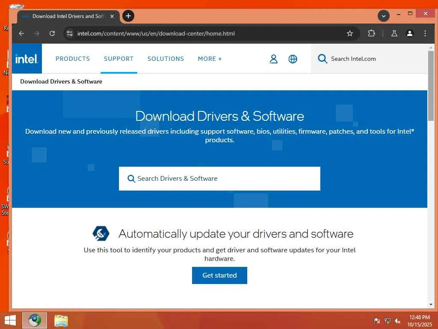This screenshot has height=329, width=438.
Task: Click the Intel logo
Action: tap(27, 59)
